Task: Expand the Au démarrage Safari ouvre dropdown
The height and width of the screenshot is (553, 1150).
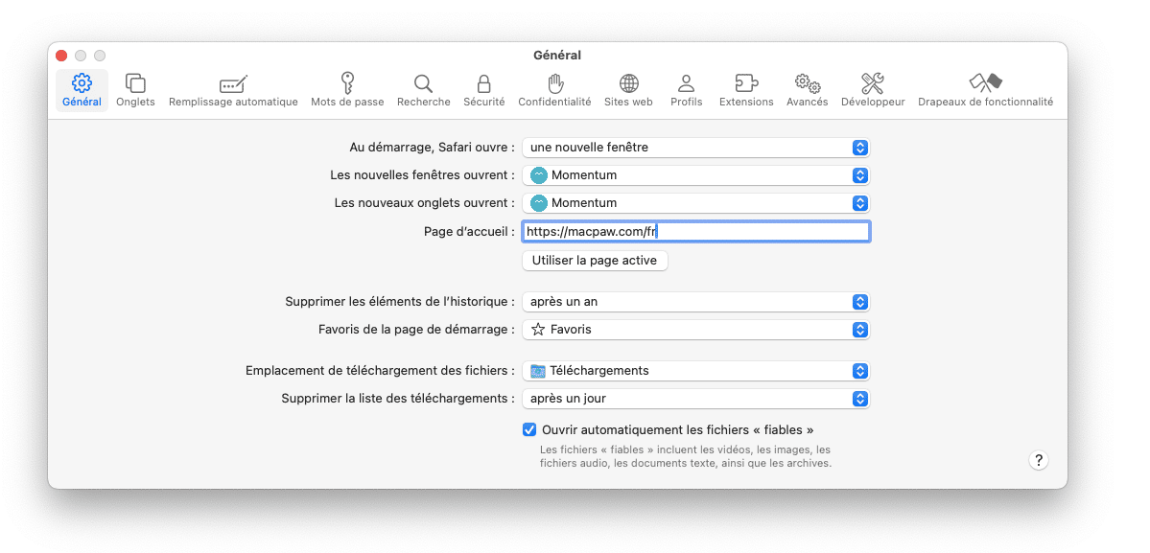Action: (696, 148)
